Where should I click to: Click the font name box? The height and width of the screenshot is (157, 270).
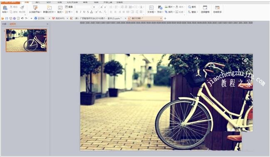point(83,7)
